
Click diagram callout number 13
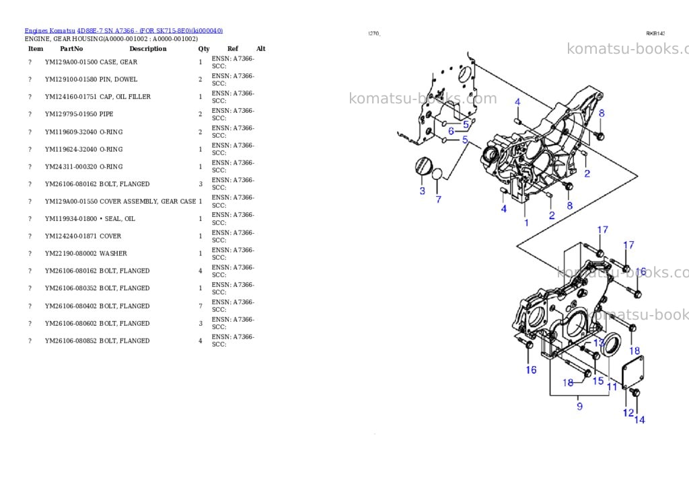tap(599, 343)
